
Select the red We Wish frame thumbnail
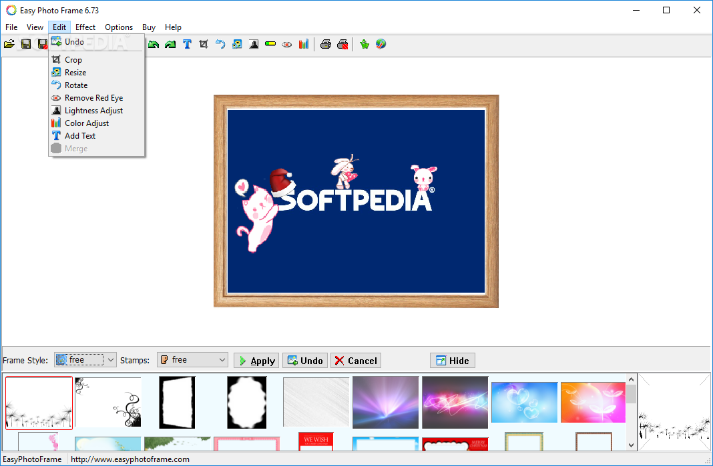(x=316, y=441)
